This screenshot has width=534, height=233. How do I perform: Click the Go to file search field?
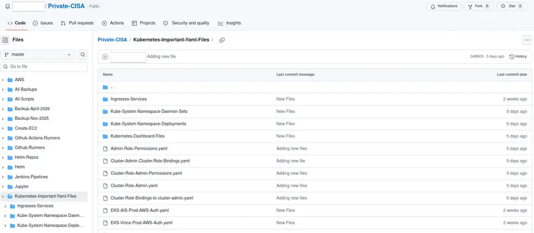(44, 67)
